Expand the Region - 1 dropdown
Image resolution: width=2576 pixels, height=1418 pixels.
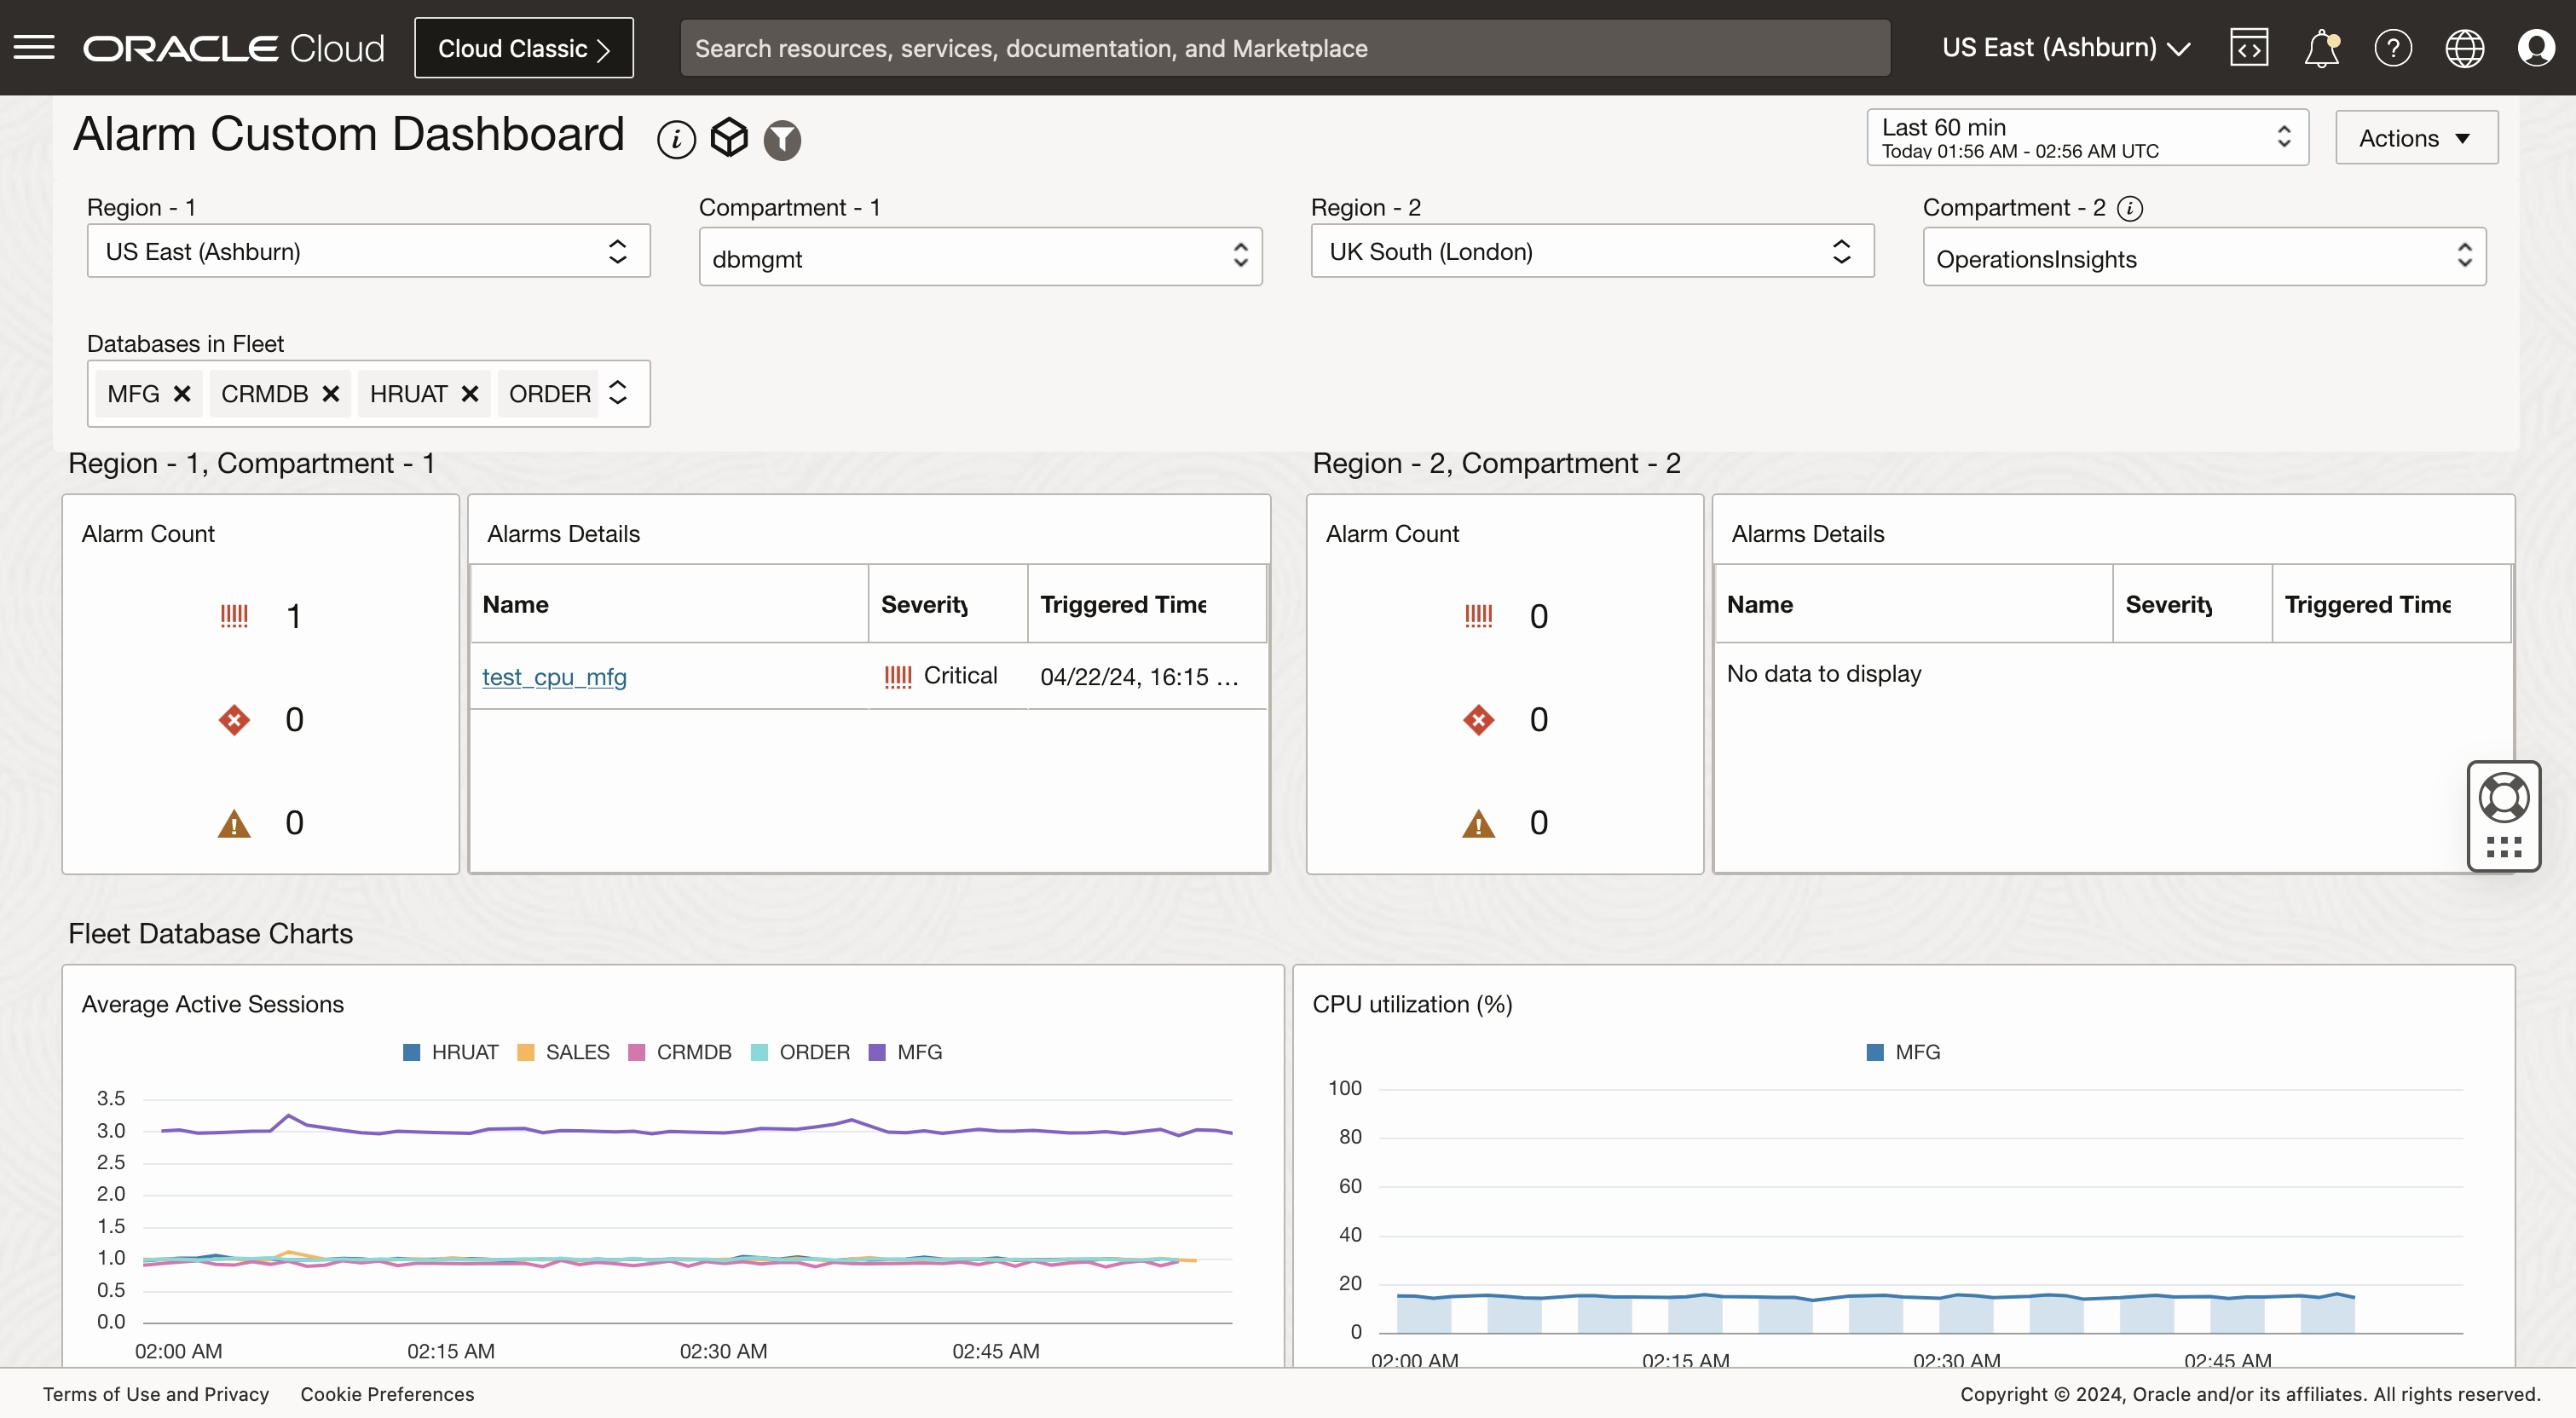pos(368,251)
